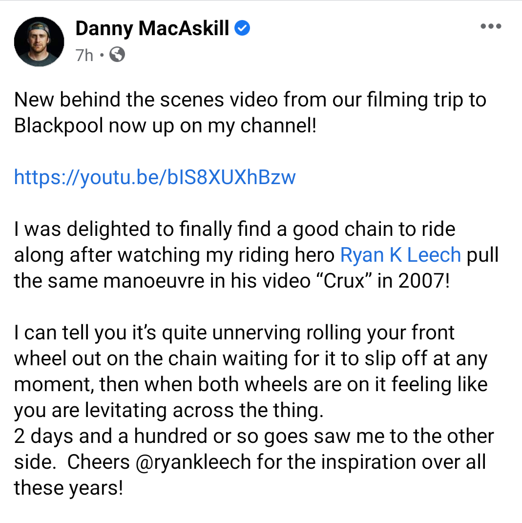Click the blue verified badge
Viewport: 522px width, 523px height.
click(243, 29)
